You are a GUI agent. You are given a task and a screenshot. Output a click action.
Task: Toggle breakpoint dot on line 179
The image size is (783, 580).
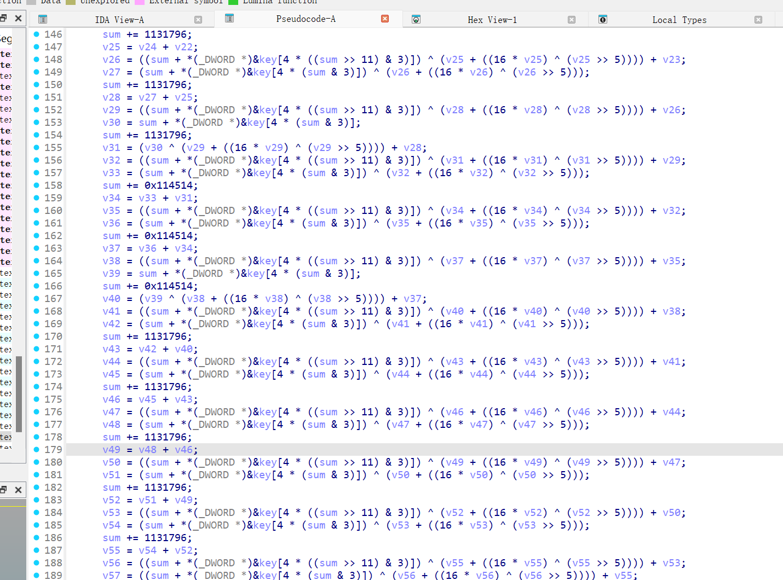[x=37, y=449]
